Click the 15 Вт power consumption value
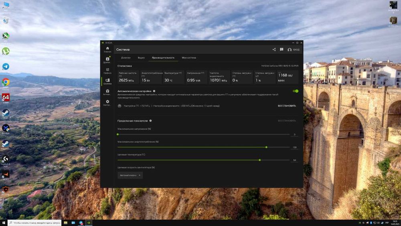 click(146, 80)
